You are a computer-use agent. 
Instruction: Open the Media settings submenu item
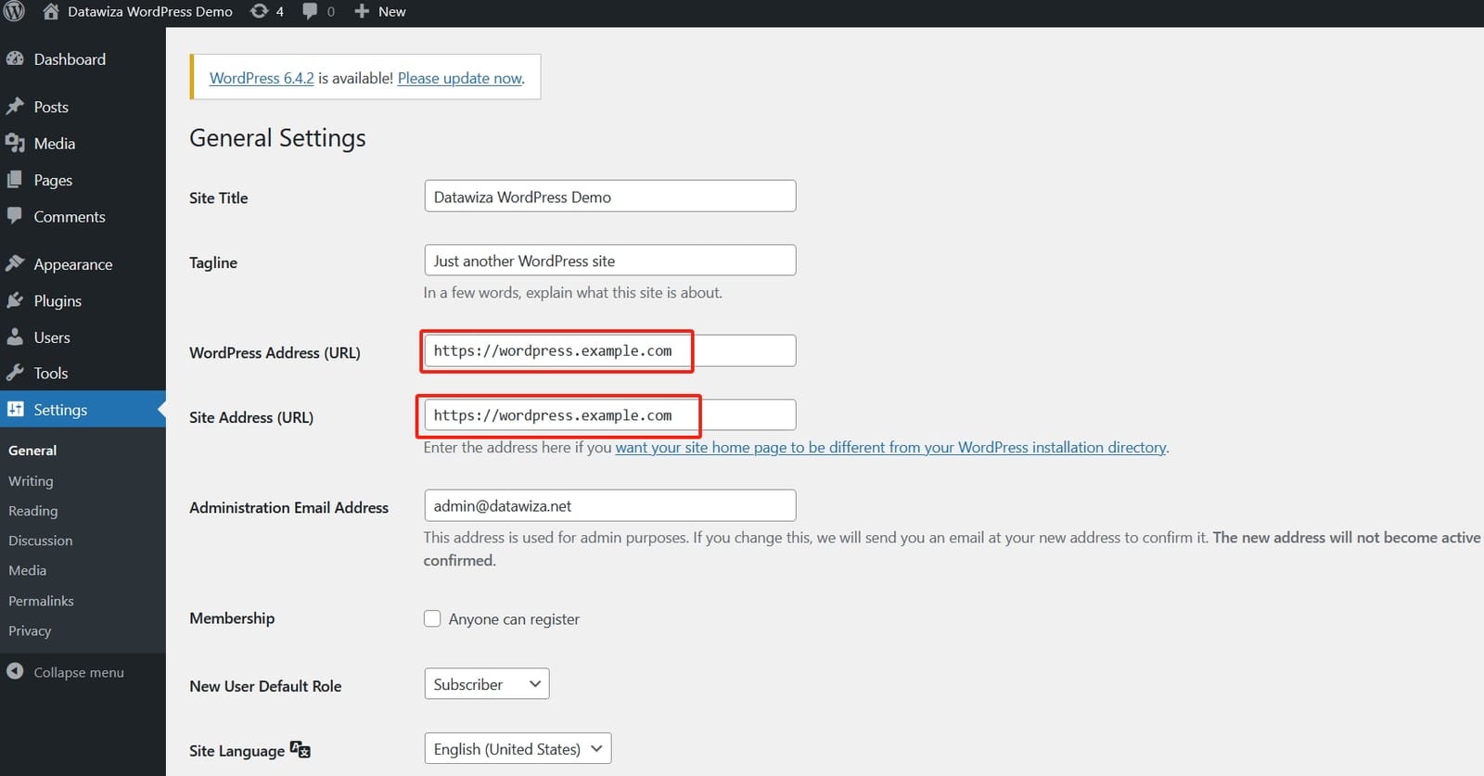[x=27, y=570]
